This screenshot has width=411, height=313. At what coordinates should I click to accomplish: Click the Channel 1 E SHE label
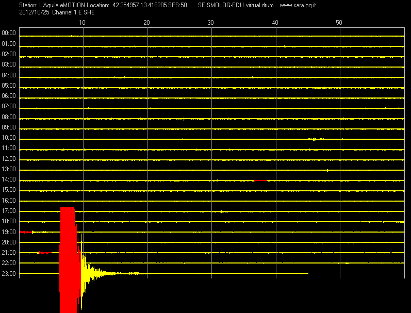point(73,12)
